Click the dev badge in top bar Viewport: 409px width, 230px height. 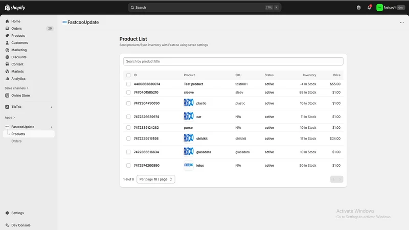tap(401, 8)
